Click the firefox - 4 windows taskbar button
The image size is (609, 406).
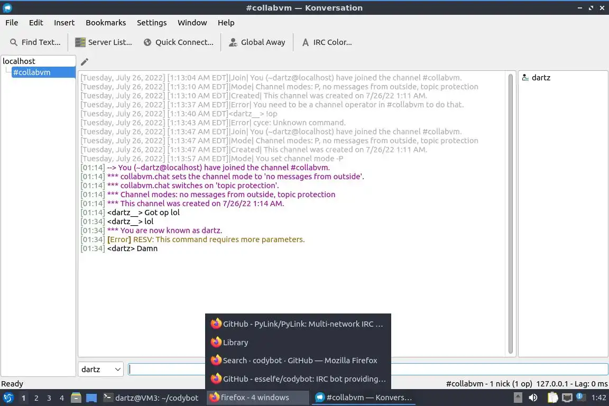[257, 398]
